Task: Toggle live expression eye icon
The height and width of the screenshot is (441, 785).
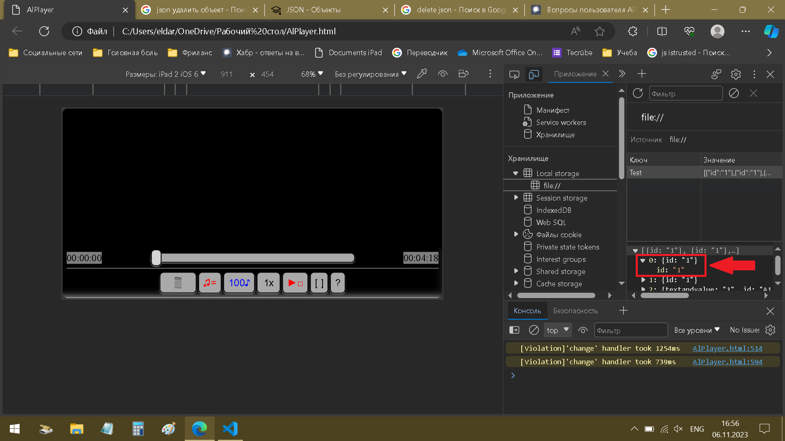Action: point(583,330)
